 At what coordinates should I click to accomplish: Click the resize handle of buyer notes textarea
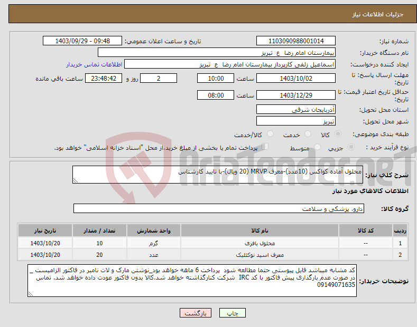coord(31,294)
